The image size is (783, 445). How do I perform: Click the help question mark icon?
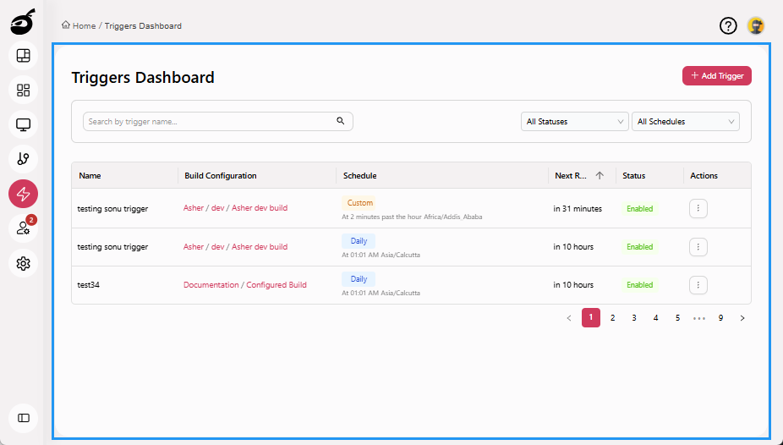click(x=728, y=25)
